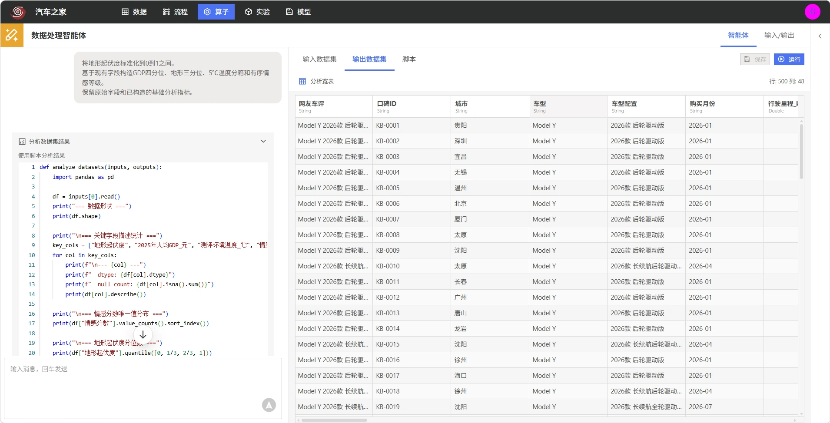
Task: Click the 唐山 city cell
Action: click(x=490, y=313)
